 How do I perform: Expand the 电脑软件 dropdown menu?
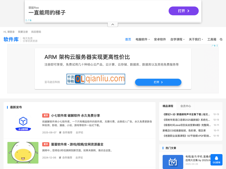click(141, 39)
